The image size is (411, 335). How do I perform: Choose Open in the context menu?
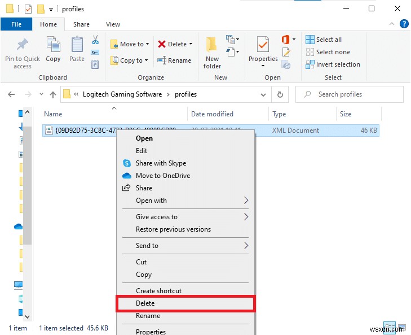(185, 138)
